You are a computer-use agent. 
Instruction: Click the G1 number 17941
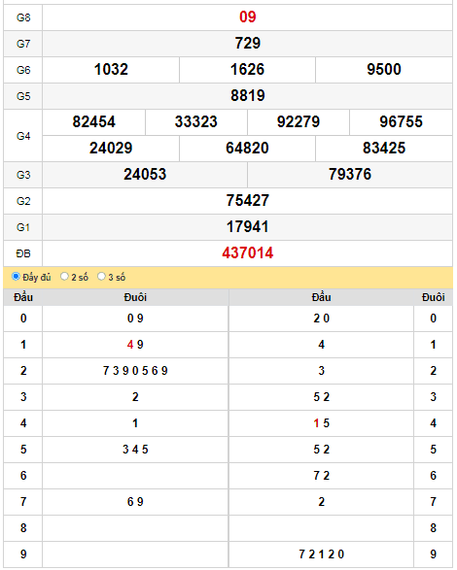tap(248, 227)
